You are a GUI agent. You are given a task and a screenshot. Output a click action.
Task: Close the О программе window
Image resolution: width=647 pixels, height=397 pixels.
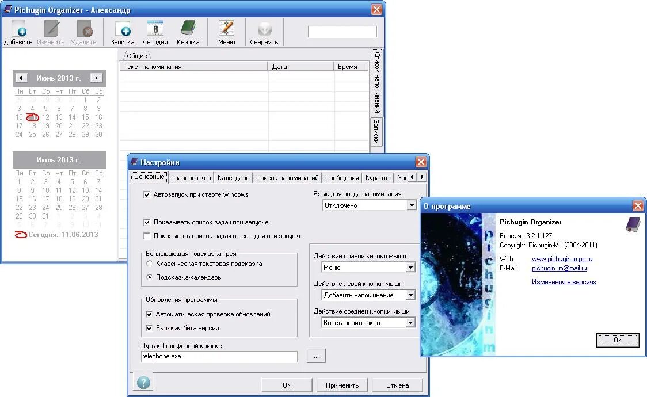pyautogui.click(x=638, y=206)
